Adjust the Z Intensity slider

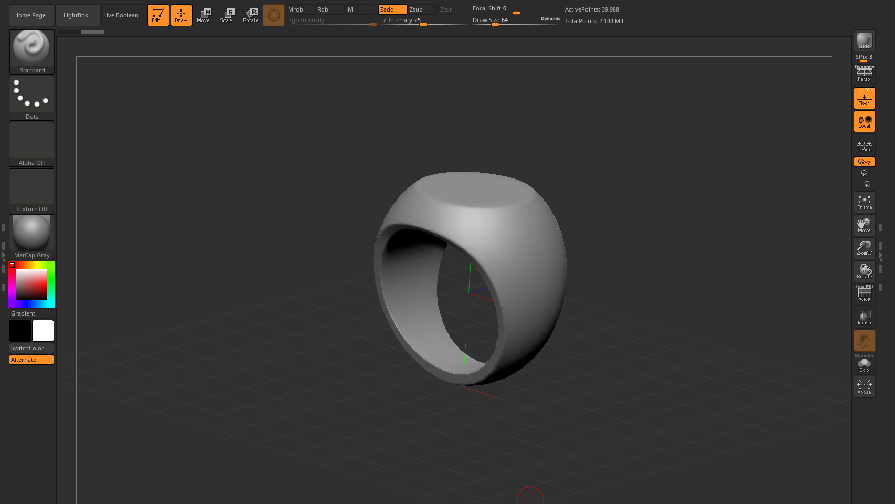pyautogui.click(x=424, y=20)
